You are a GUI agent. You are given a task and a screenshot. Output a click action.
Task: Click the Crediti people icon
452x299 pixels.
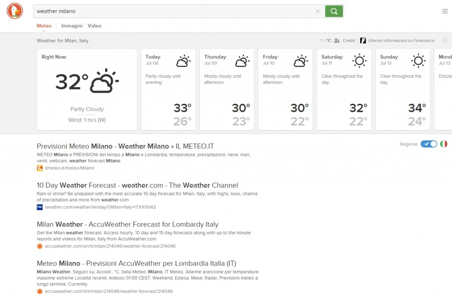point(337,41)
